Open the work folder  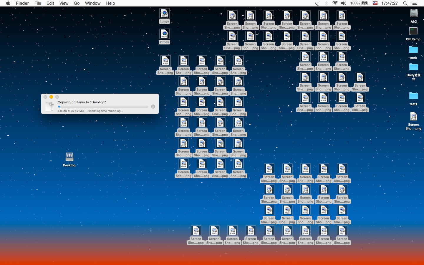(413, 50)
